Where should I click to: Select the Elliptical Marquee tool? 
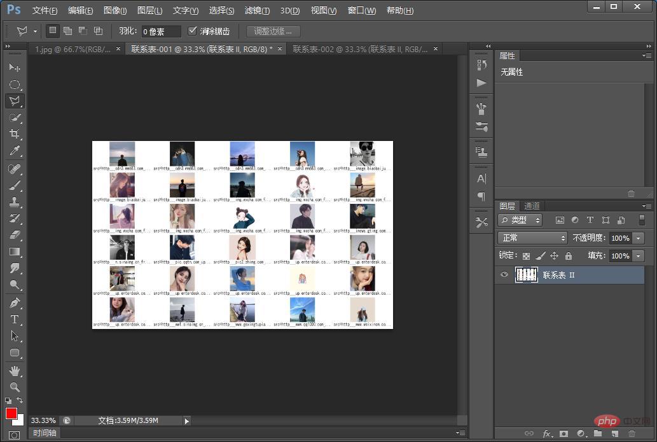15,84
